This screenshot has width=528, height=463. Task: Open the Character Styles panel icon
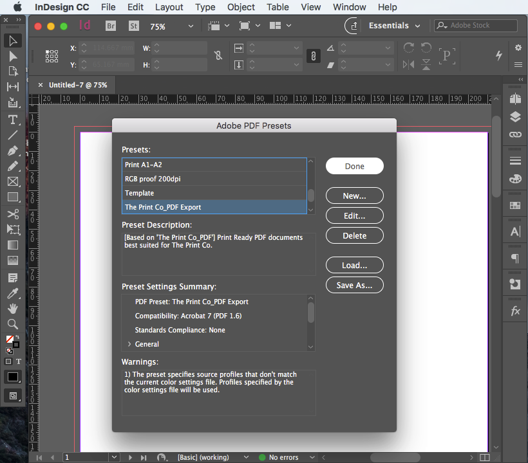(x=515, y=232)
